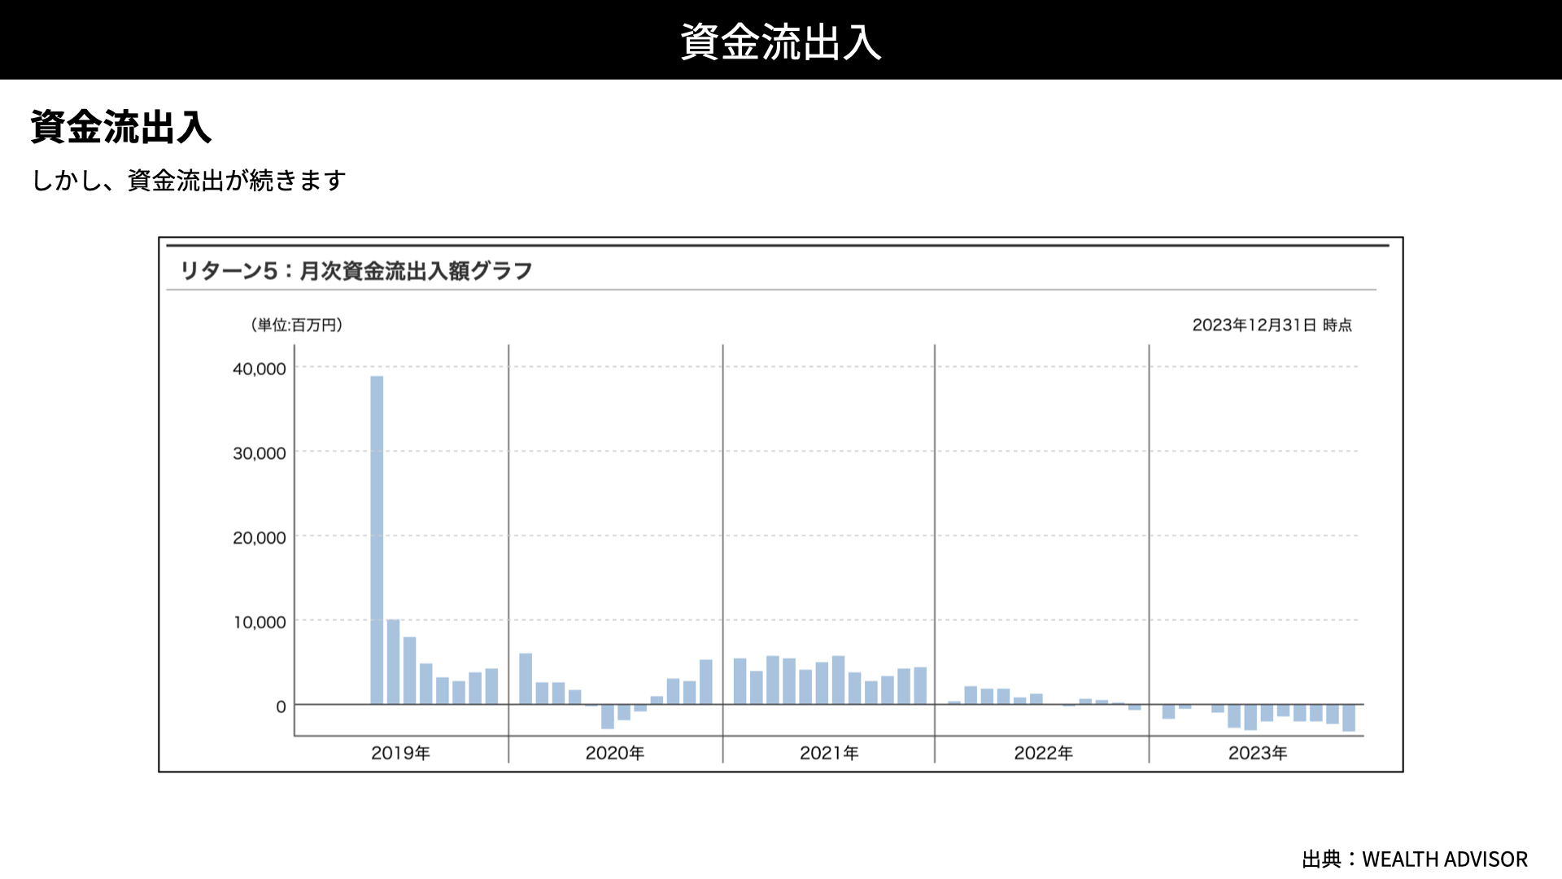Image resolution: width=1562 pixels, height=879 pixels.
Task: Click the 2023年 x-axis label
Action: (x=1258, y=753)
